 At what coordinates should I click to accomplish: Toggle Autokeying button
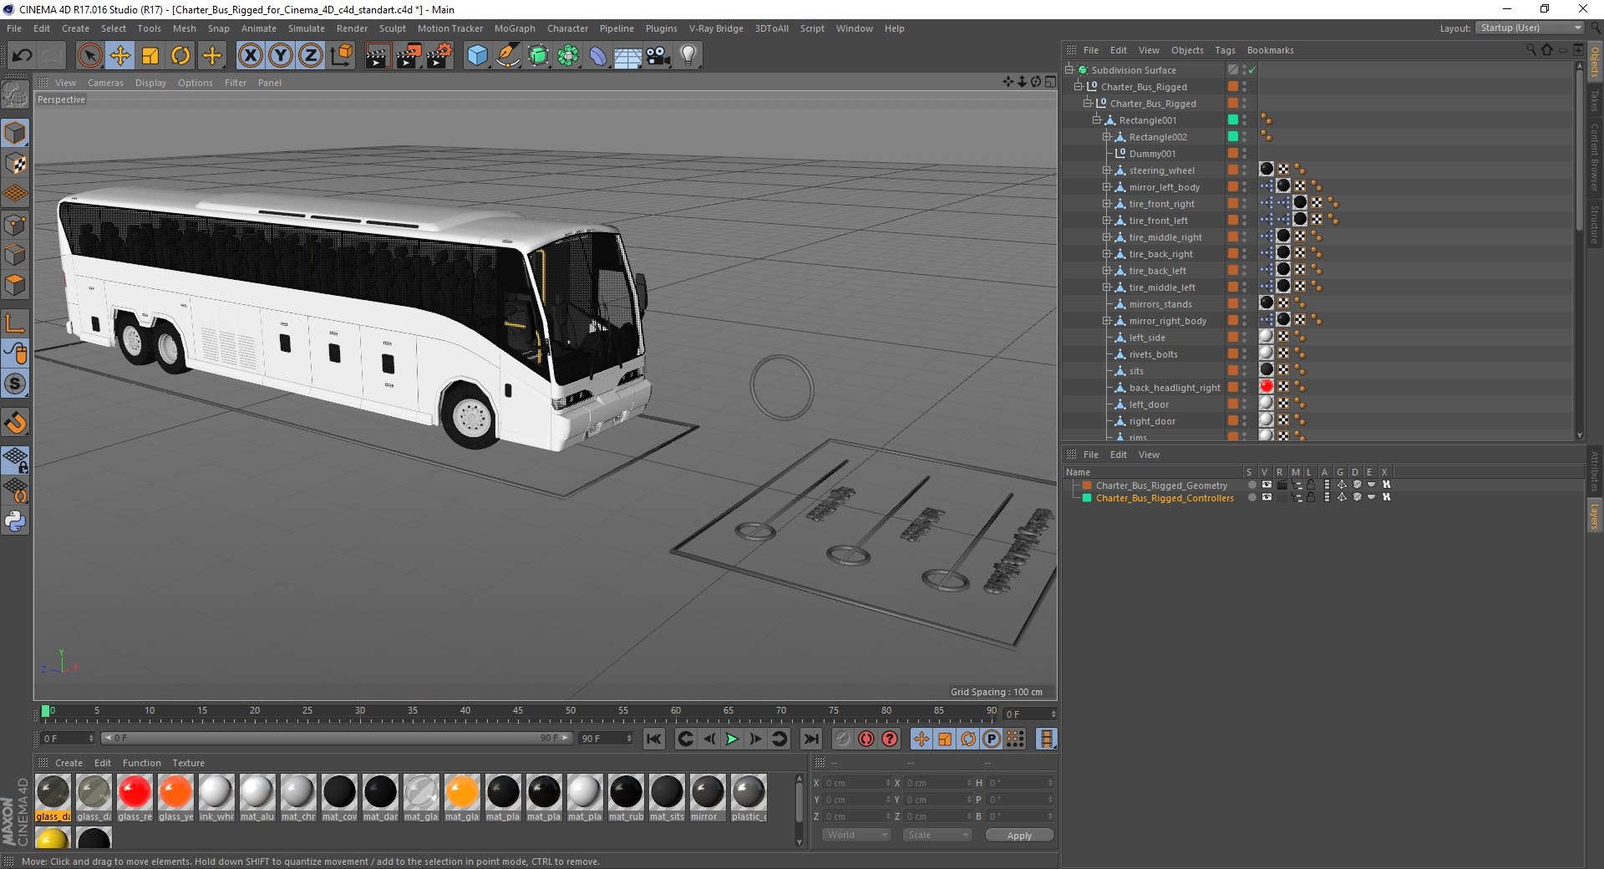click(866, 739)
